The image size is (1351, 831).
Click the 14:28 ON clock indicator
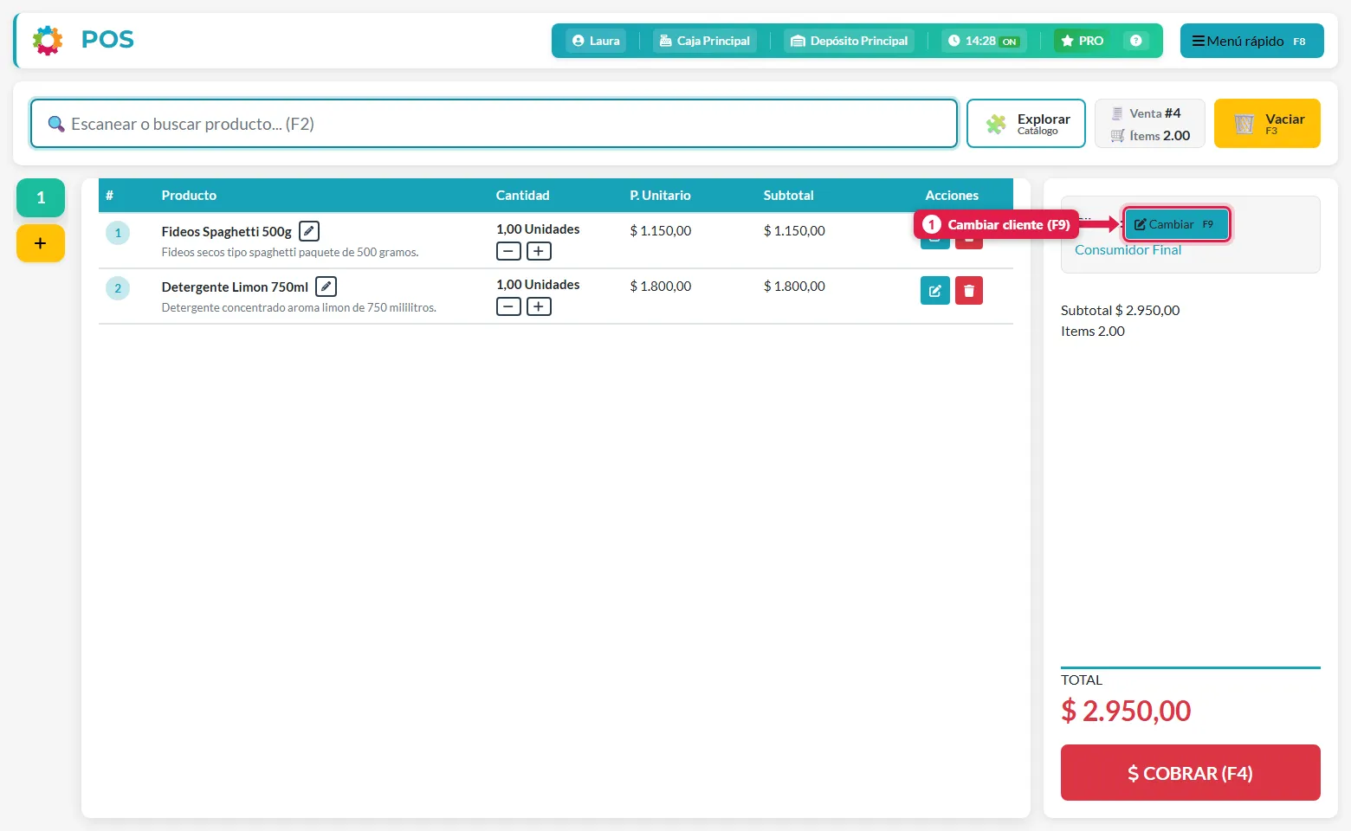coord(984,41)
